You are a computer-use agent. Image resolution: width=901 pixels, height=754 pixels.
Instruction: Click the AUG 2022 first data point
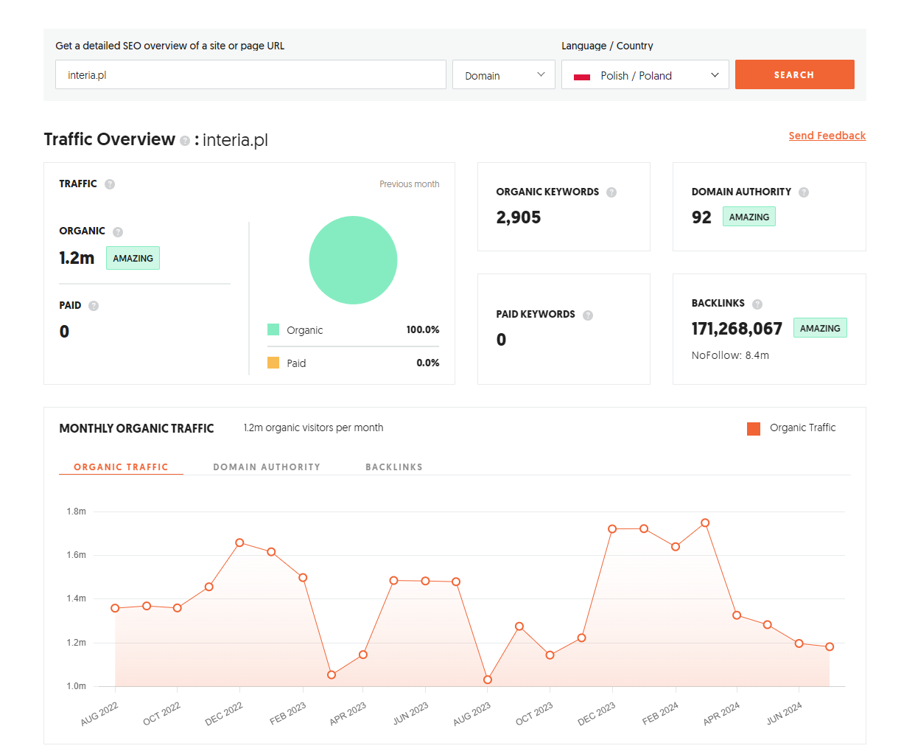115,608
